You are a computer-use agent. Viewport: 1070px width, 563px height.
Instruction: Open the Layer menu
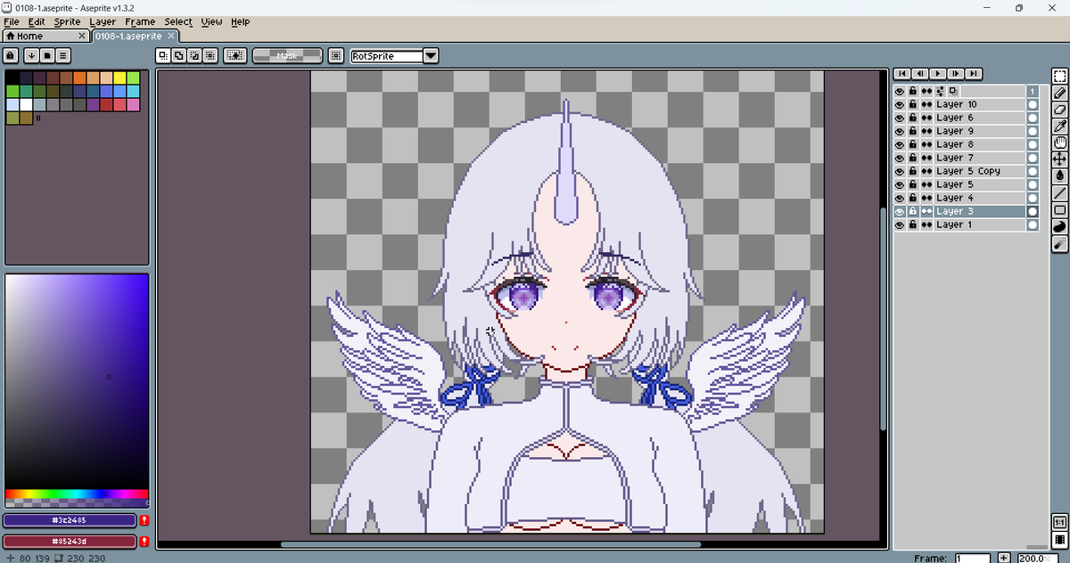[103, 21]
